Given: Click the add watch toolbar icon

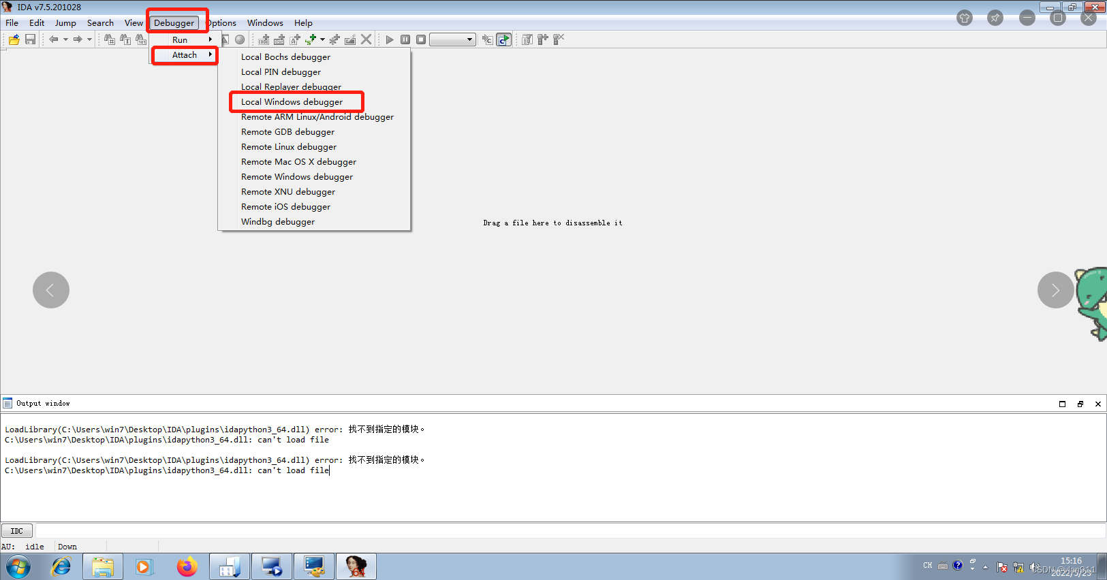Looking at the screenshot, I should click(x=543, y=39).
